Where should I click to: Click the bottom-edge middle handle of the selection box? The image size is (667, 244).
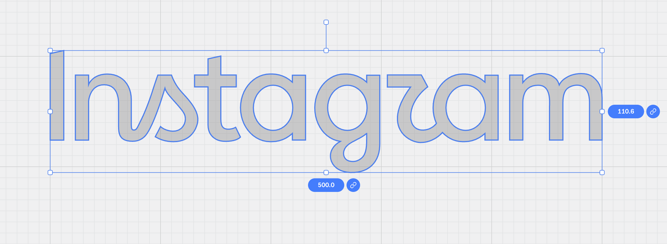326,173
